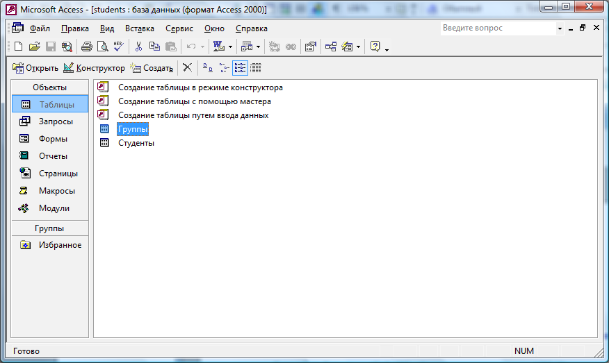Open the Избранное group
This screenshot has width=609, height=363.
point(50,245)
